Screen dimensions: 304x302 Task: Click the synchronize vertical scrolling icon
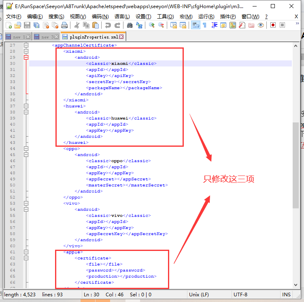[x=174, y=25]
